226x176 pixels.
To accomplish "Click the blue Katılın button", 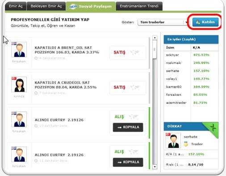I will pos(205,22).
